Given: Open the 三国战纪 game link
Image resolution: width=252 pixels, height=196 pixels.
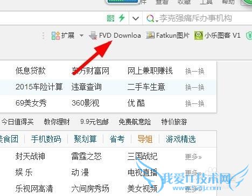Looking at the screenshot, I should [142, 156].
